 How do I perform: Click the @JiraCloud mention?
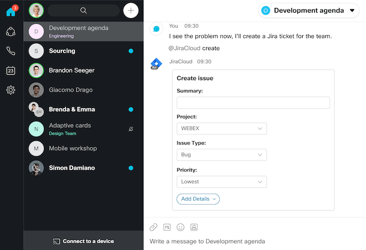point(184,49)
